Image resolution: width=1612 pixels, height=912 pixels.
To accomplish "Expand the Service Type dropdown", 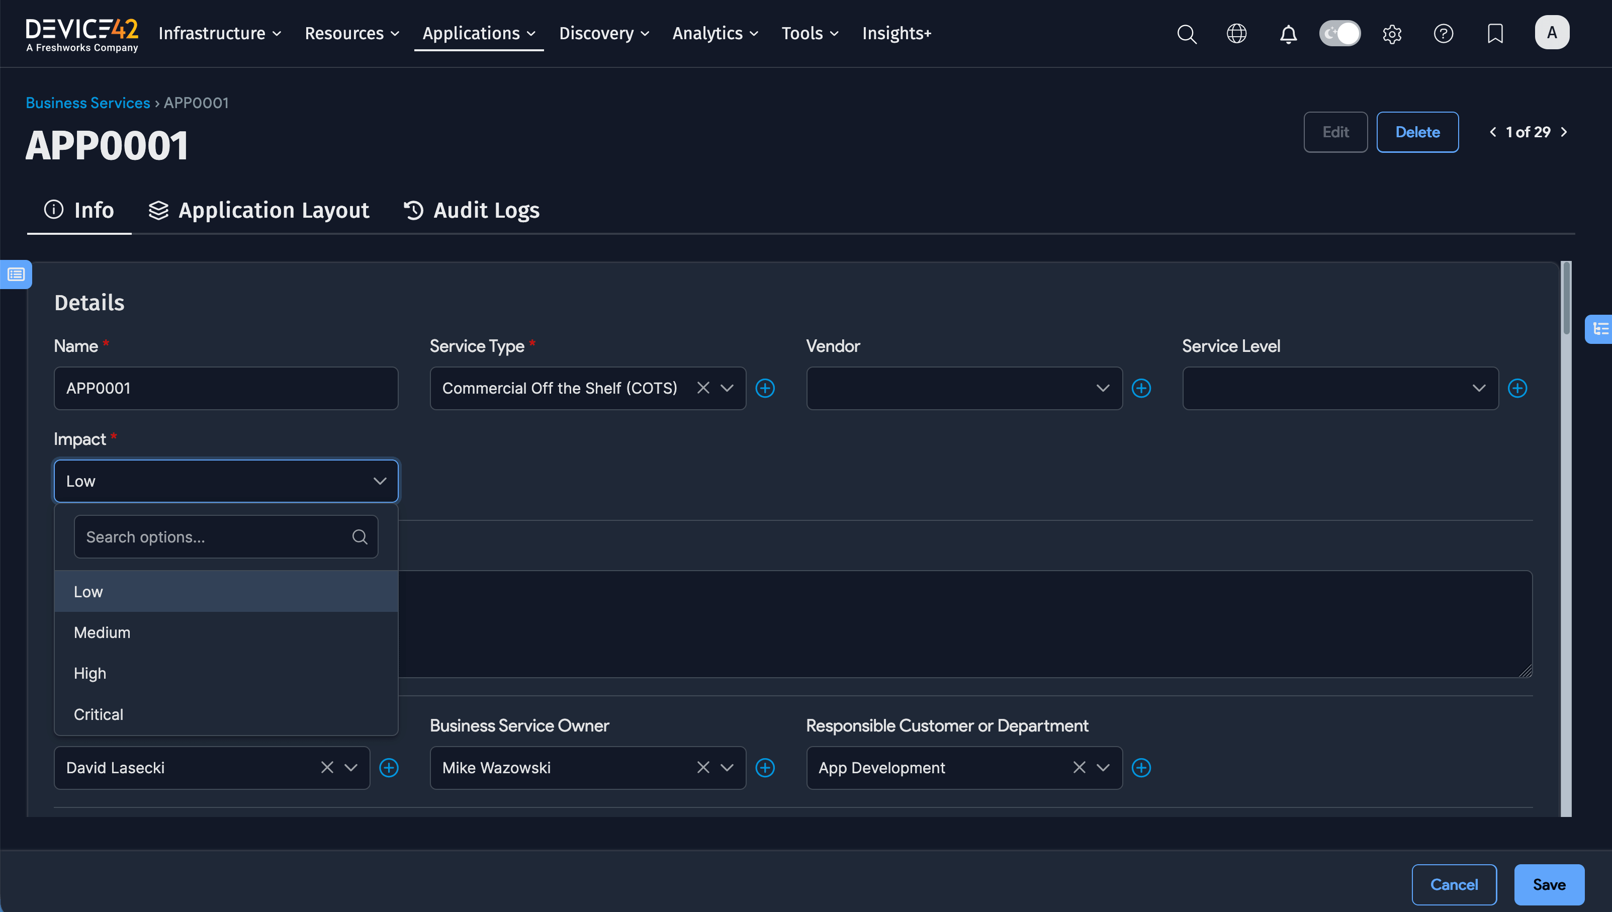I will pos(727,388).
